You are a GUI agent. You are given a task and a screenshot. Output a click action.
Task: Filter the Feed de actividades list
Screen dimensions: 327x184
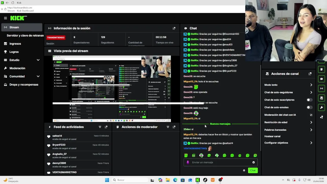tap(100, 127)
